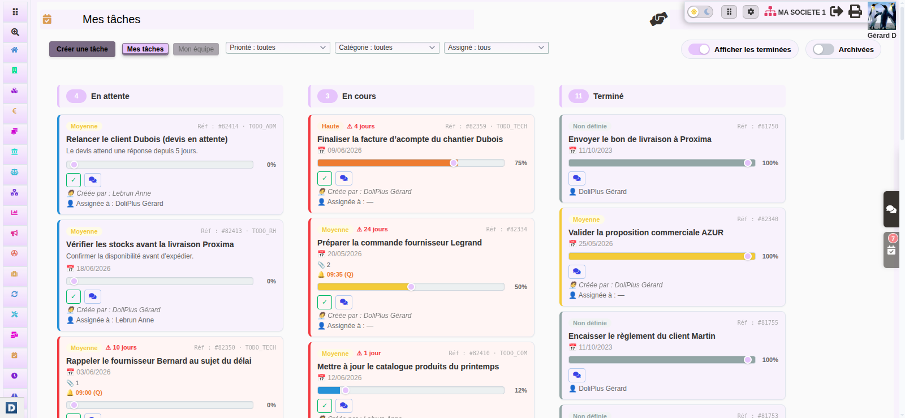
Task: Open the bar chart sidebar icon
Action: click(15, 213)
